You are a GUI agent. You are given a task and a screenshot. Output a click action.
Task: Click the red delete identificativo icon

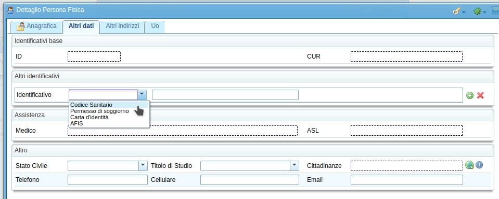[480, 95]
